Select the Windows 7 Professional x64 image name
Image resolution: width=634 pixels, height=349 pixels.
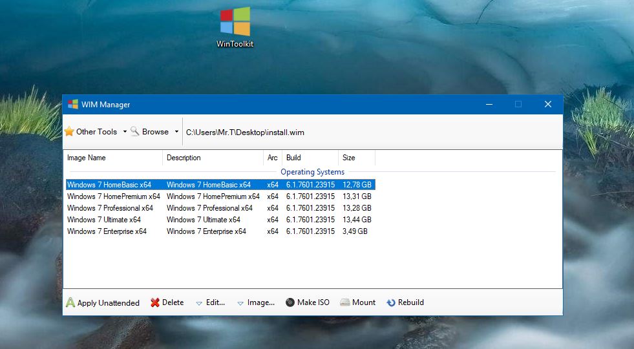tap(110, 208)
